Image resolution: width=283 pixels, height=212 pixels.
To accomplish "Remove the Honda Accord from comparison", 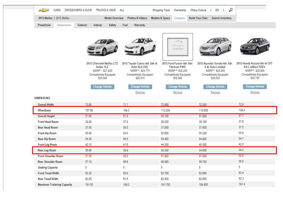I will coord(255,92).
